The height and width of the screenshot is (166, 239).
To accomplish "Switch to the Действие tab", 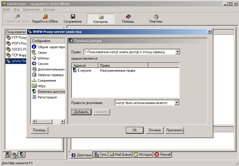I will point(82,155).
